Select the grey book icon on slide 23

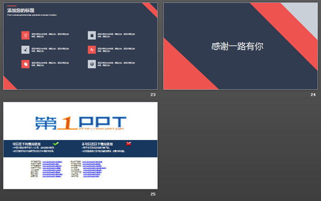pyautogui.click(x=92, y=35)
